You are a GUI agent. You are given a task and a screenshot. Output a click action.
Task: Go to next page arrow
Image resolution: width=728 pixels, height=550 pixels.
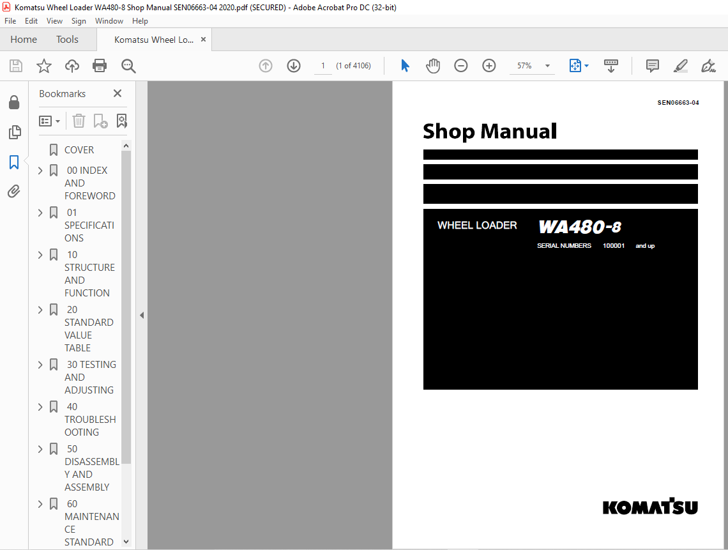(293, 66)
